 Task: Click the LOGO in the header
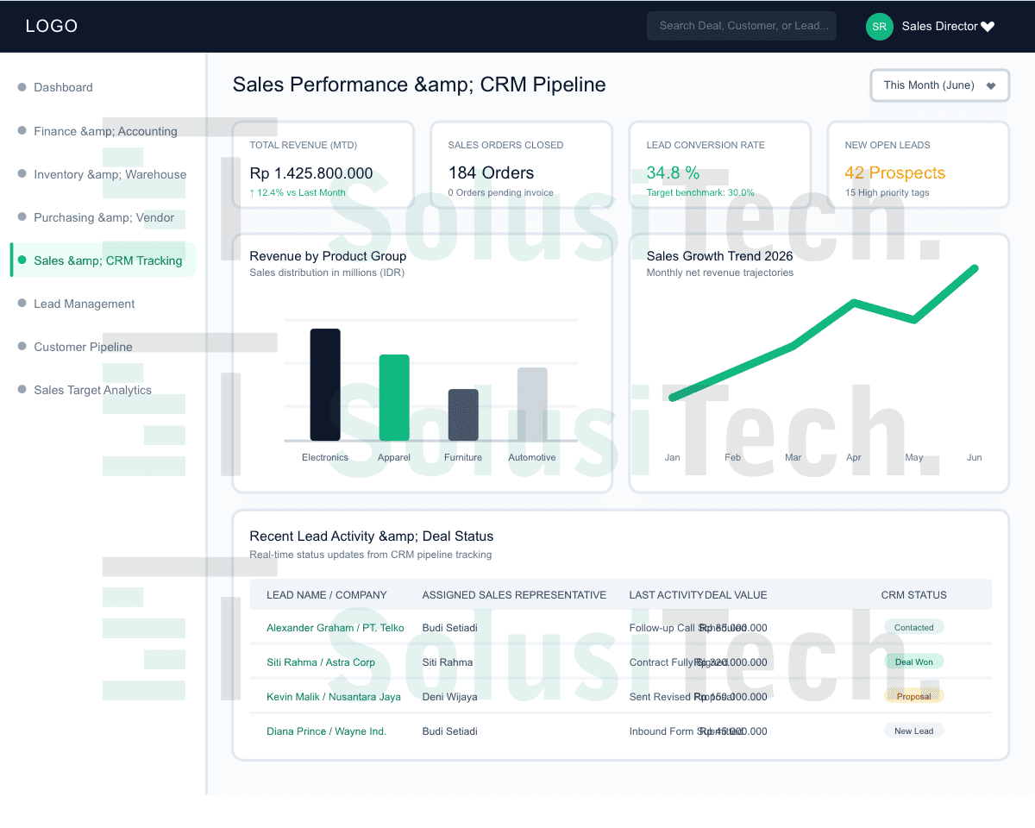52,26
